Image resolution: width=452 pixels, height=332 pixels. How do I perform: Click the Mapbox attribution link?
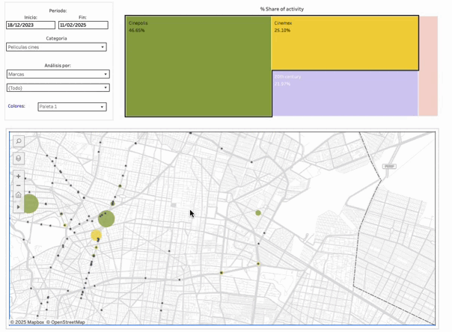pos(27,322)
